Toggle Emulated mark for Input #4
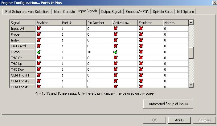 [x=141, y=28]
